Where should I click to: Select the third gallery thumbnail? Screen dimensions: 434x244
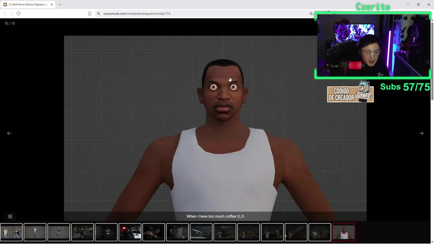[x=59, y=232]
